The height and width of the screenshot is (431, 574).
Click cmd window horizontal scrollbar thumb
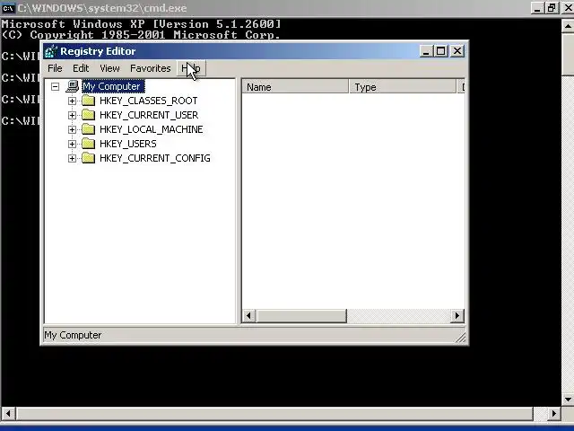click(274, 414)
